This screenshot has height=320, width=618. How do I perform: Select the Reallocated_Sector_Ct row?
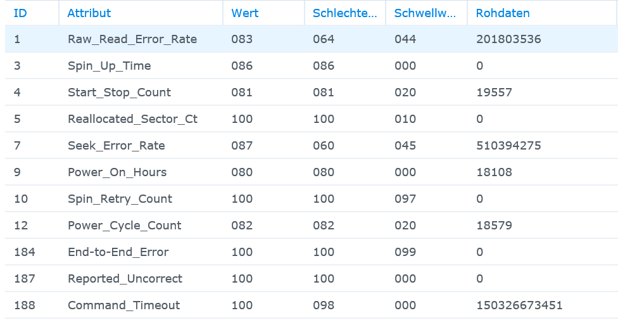312,118
